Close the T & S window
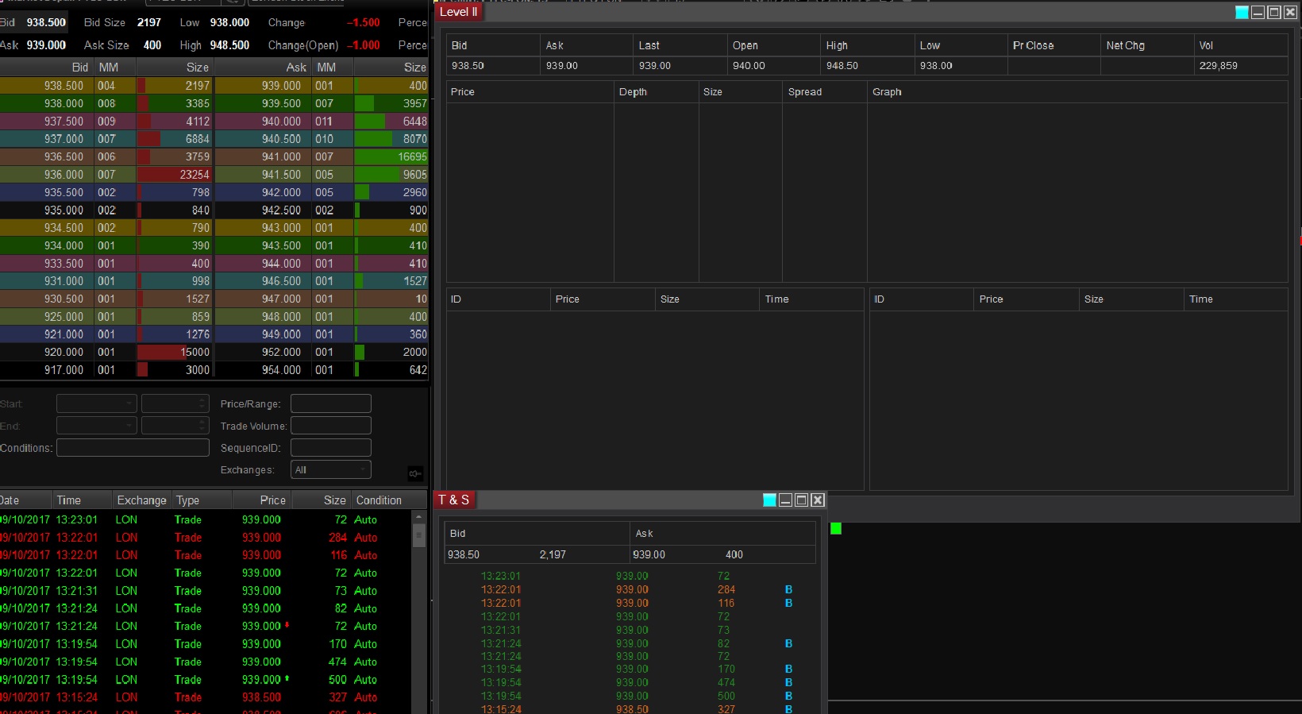Viewport: 1302px width, 714px height. (x=818, y=500)
